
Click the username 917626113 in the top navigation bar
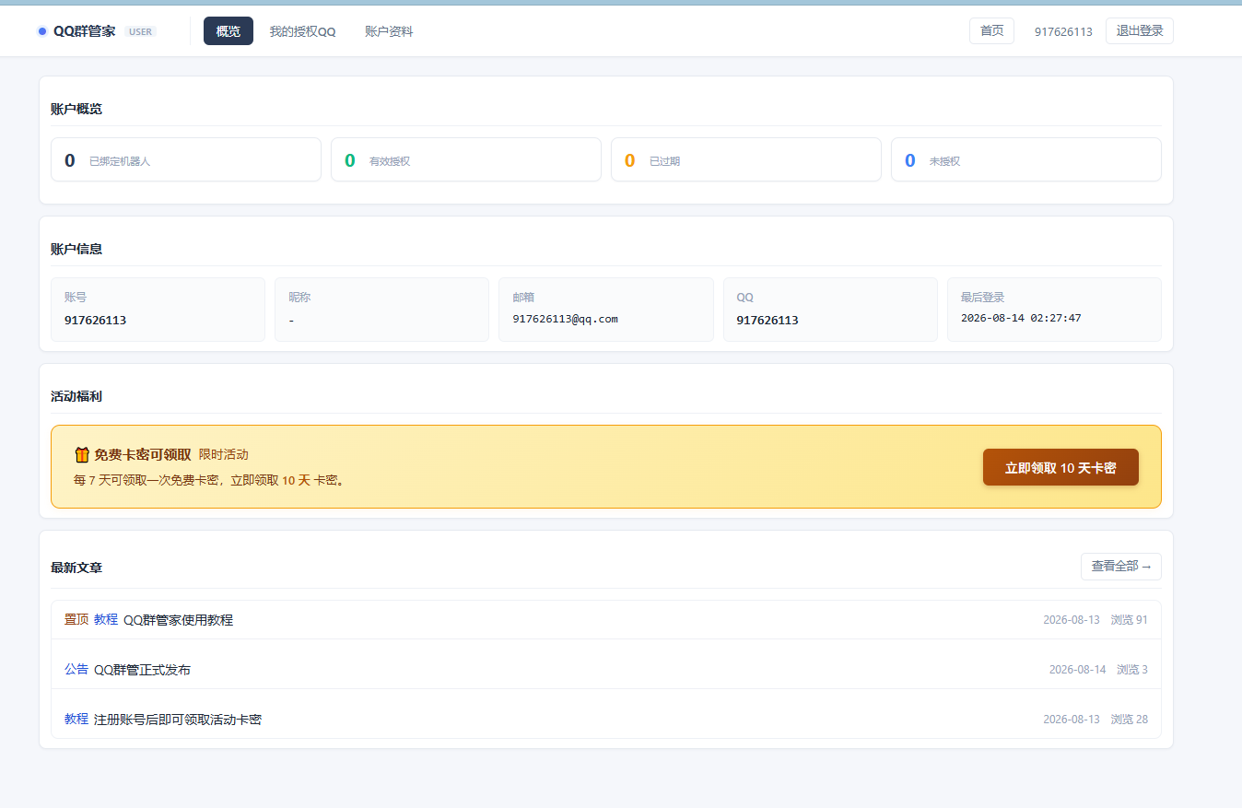click(x=1063, y=31)
